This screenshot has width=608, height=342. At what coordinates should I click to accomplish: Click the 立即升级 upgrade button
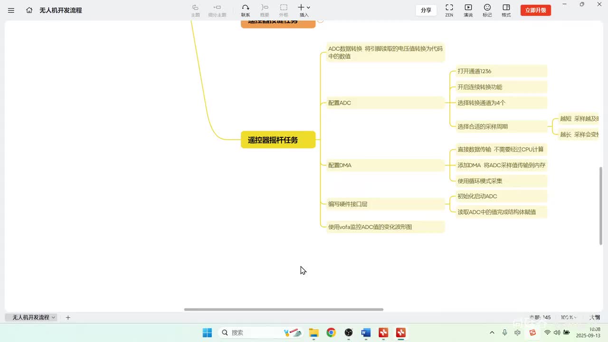[x=536, y=10]
